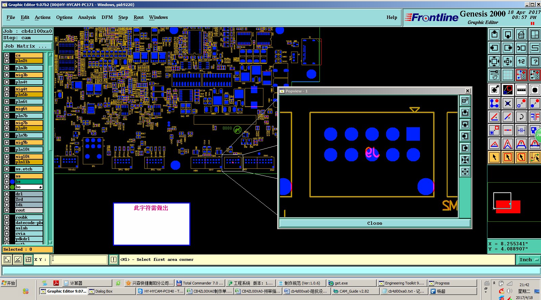Open the File menu

point(11,17)
